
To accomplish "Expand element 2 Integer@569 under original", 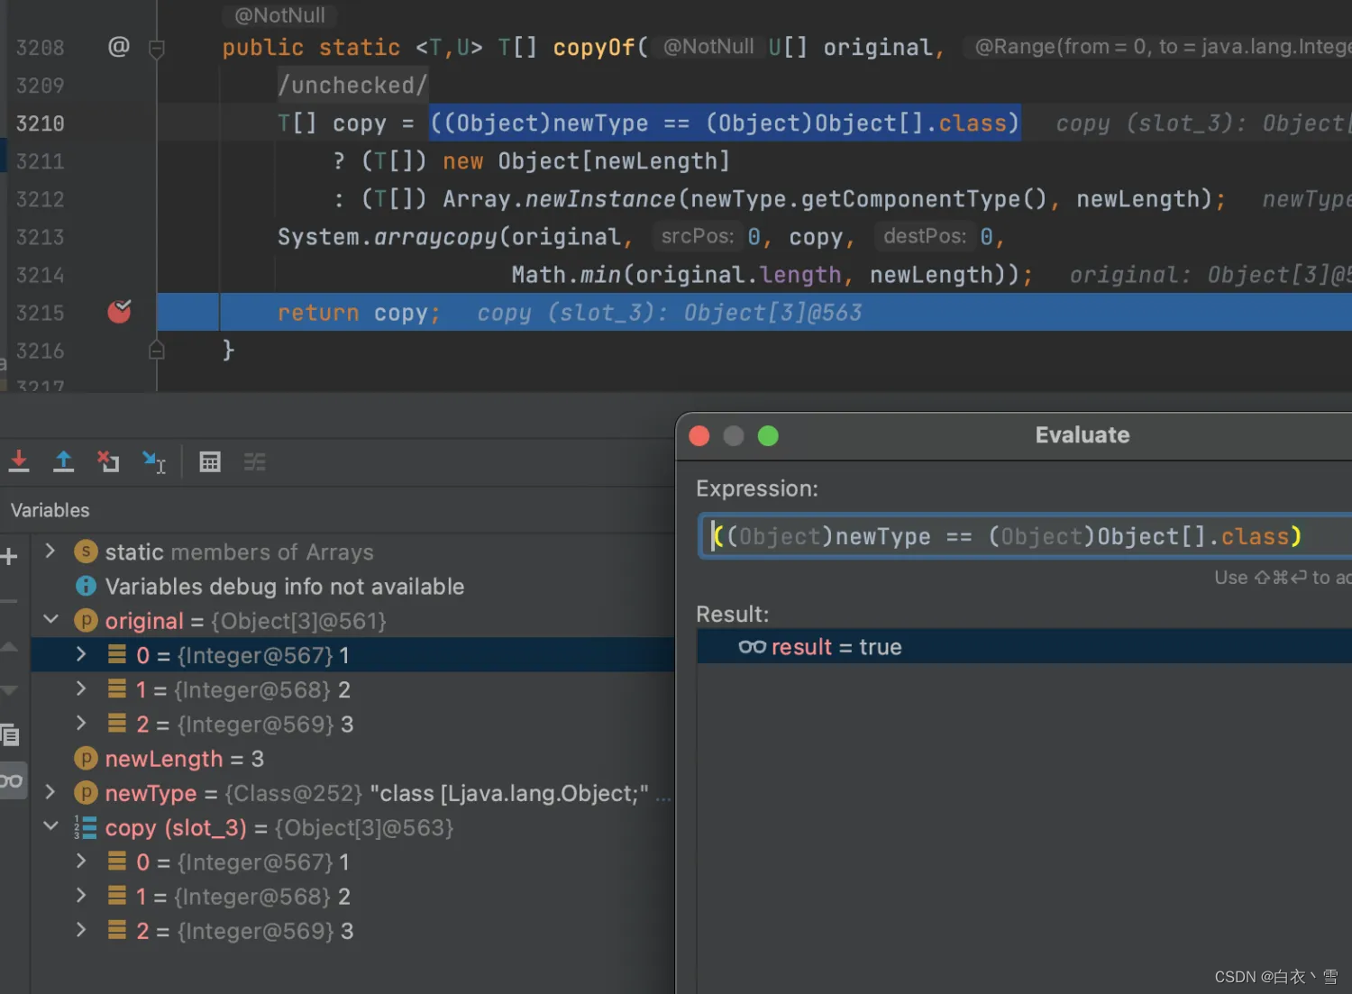I will pyautogui.click(x=81, y=723).
